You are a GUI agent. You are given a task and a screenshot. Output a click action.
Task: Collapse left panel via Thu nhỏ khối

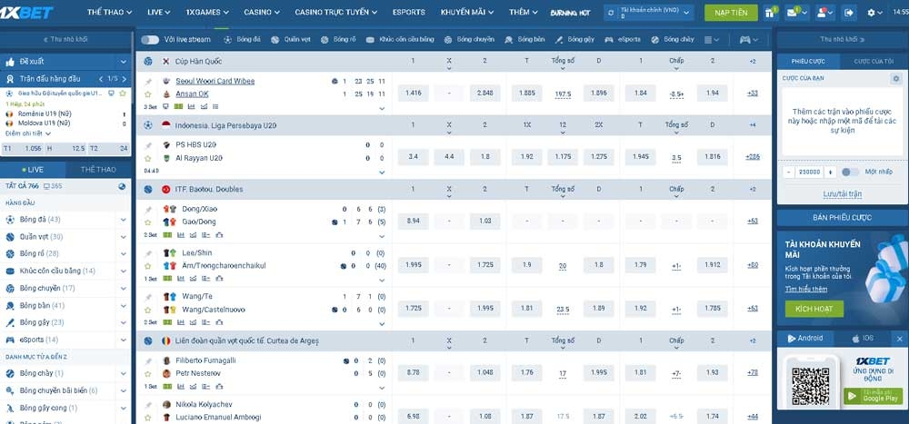(65, 39)
